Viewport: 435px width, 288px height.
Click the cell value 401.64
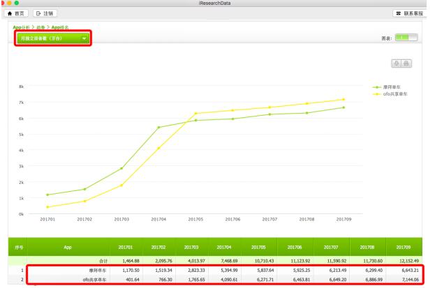tap(133, 280)
